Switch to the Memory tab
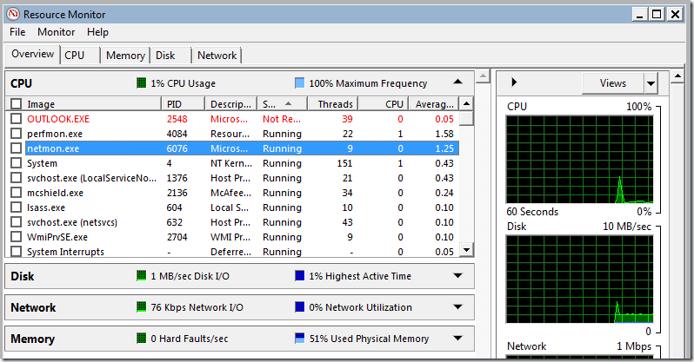 tap(125, 55)
